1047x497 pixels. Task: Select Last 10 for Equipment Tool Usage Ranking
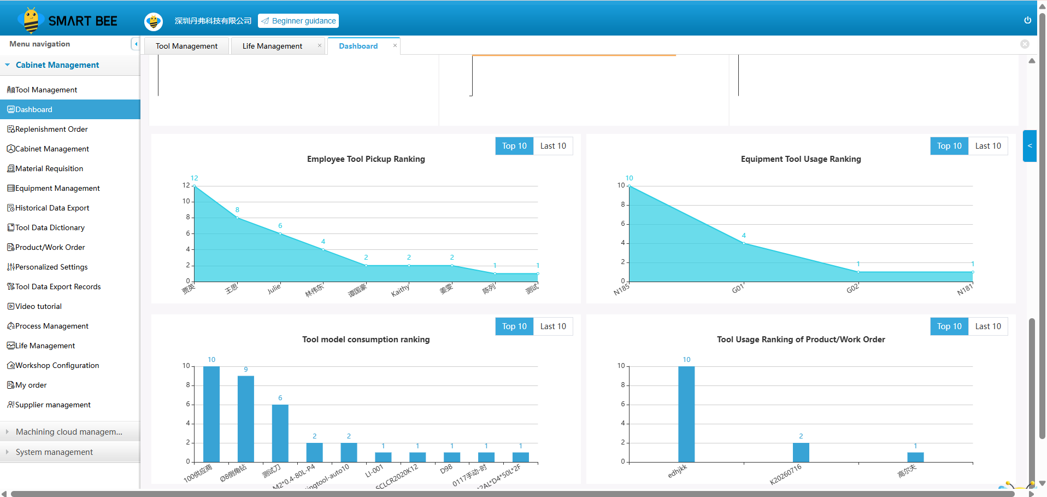(x=988, y=146)
